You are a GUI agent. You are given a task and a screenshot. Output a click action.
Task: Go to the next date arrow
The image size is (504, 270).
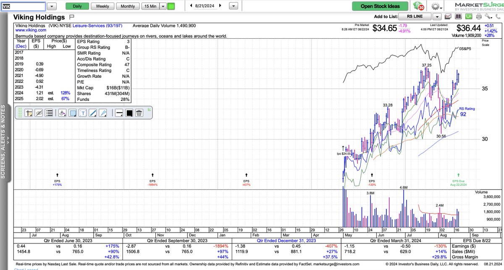220,6
